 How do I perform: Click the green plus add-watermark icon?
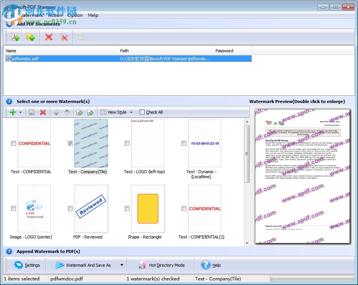pos(13,112)
